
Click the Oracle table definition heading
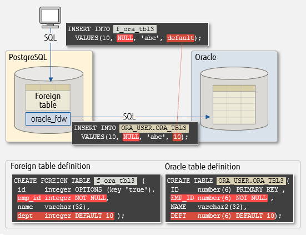coord(202,167)
